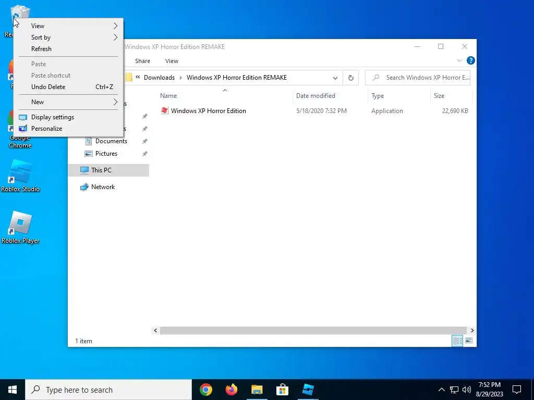Click the Windows XP Horror Edition application icon
The height and width of the screenshot is (400, 534).
pyautogui.click(x=164, y=110)
